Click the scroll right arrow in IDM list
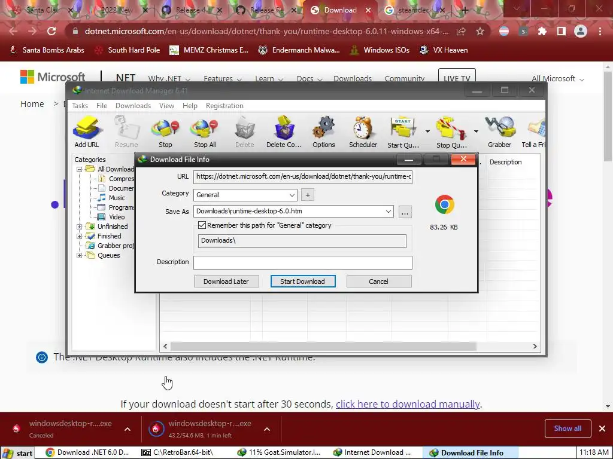Screen dimensions: 613x459 [535, 346]
